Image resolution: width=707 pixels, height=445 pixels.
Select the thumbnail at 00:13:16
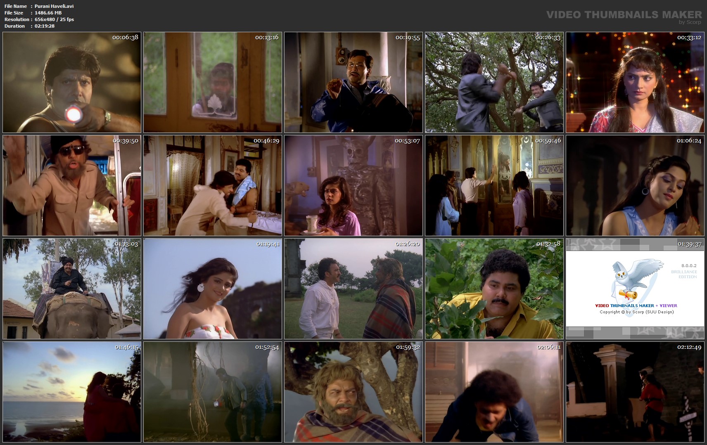point(213,82)
